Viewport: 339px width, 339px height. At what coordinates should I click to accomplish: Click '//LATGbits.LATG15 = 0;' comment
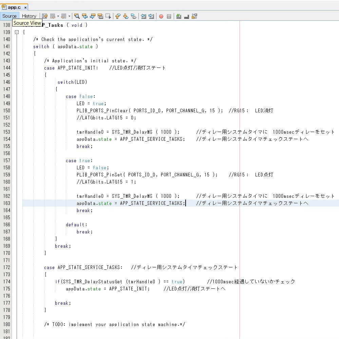point(106,118)
